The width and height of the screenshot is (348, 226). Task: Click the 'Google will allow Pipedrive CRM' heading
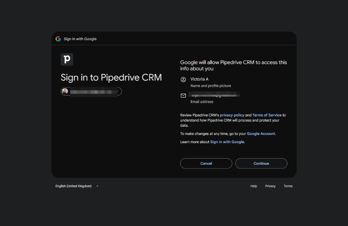[234, 65]
